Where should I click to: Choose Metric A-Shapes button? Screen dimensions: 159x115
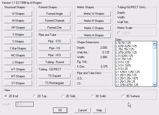point(94,35)
